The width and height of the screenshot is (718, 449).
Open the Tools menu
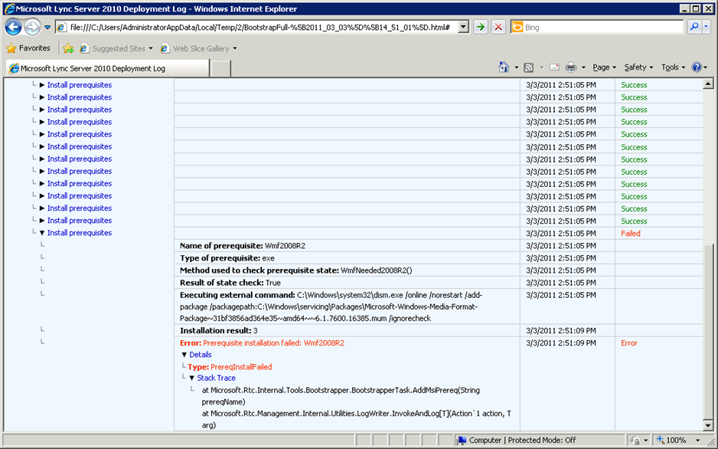point(673,67)
